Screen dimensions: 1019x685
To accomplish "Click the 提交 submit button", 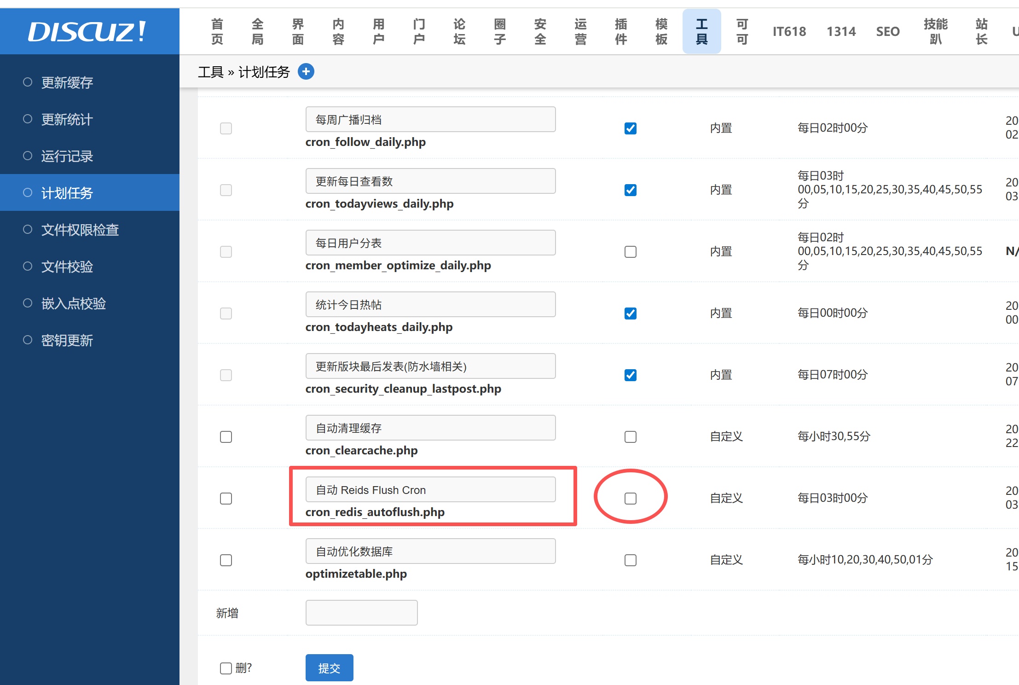I will click(330, 668).
